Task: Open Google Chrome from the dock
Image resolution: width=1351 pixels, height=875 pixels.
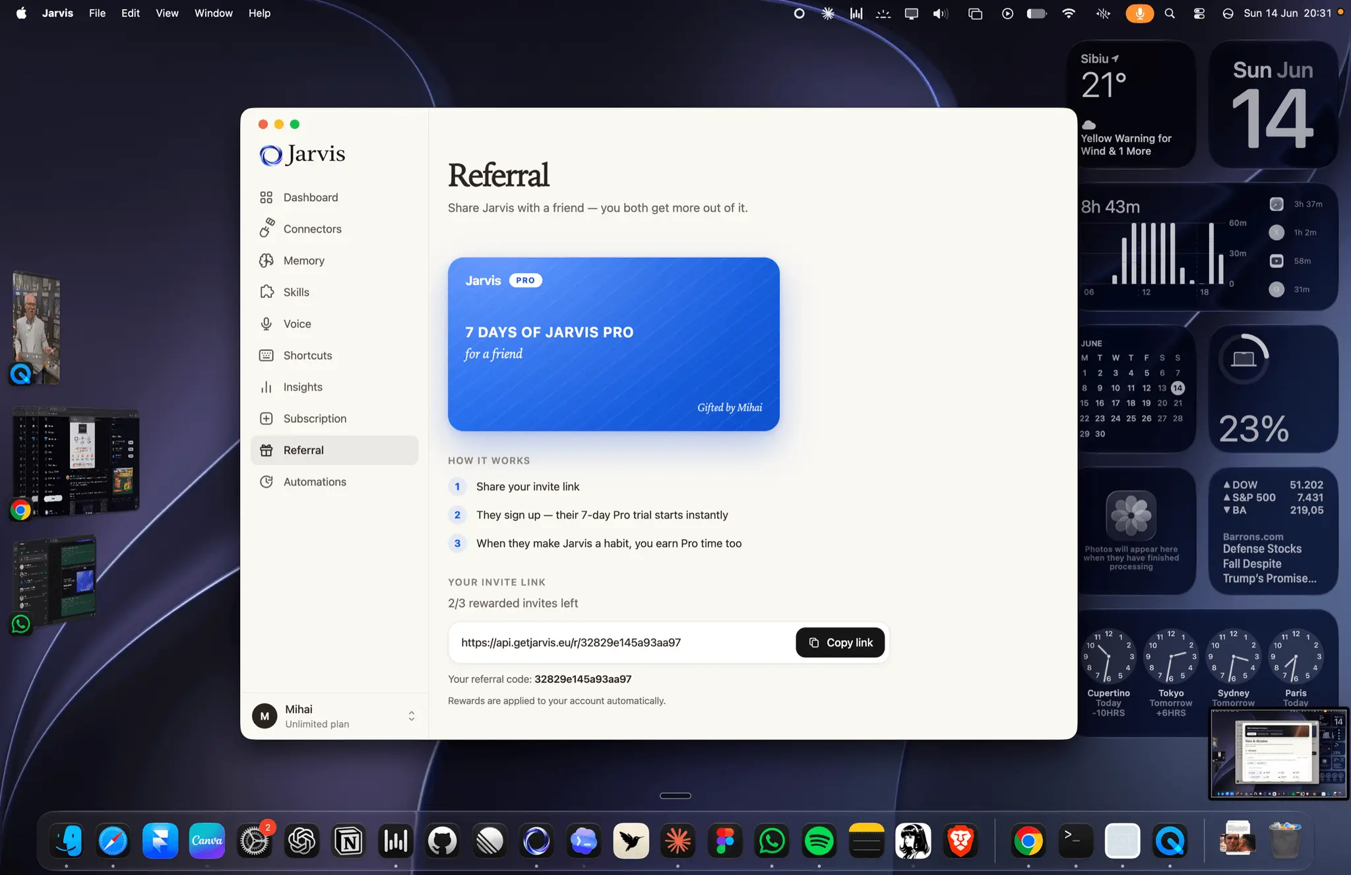Action: click(1028, 841)
